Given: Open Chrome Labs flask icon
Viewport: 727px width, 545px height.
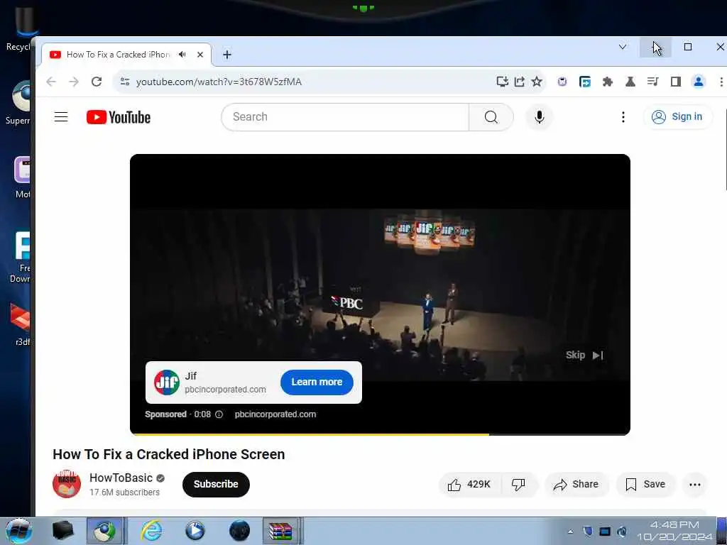Looking at the screenshot, I should coord(630,82).
